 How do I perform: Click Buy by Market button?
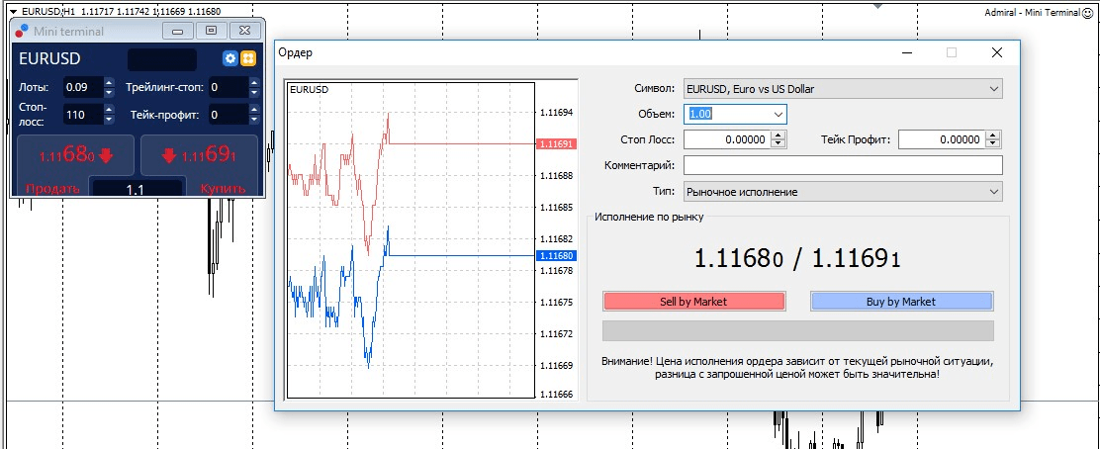(901, 302)
